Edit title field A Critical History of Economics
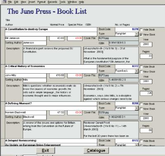This screenshot has height=156, width=165. 51,67
